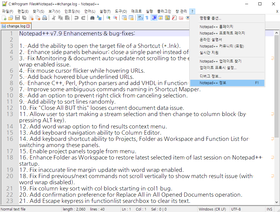Click the vertical scrollbar down arrow

tap(276, 202)
